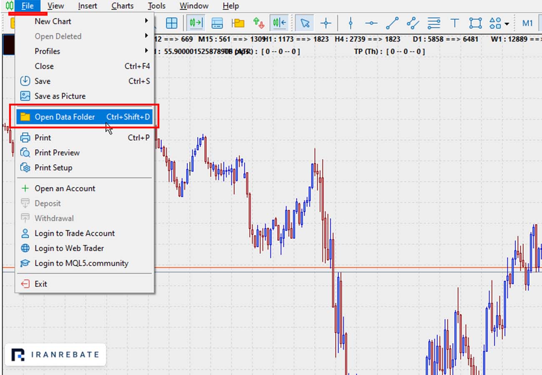Click the panel window icon right of auto scroll
This screenshot has height=375, width=542.
point(217,23)
